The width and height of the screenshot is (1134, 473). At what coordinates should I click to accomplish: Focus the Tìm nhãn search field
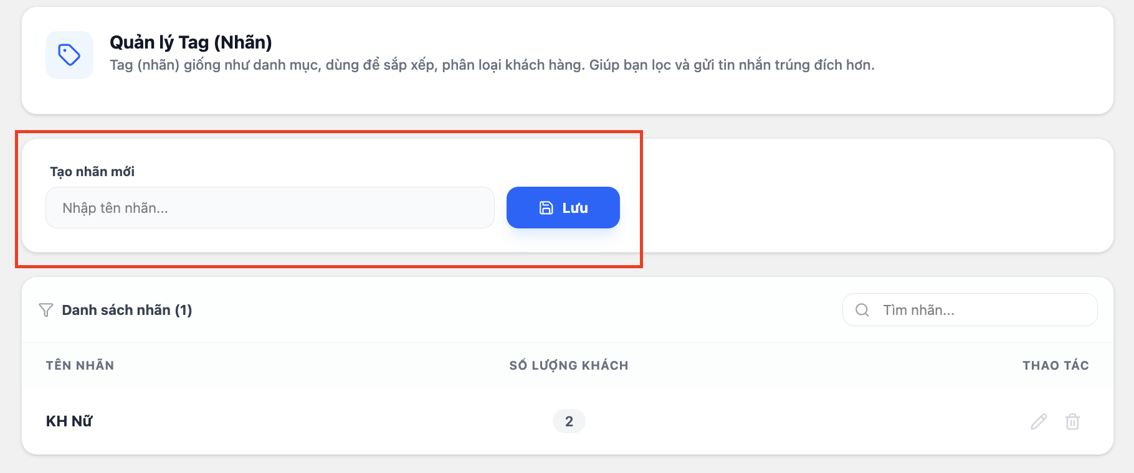tap(970, 310)
